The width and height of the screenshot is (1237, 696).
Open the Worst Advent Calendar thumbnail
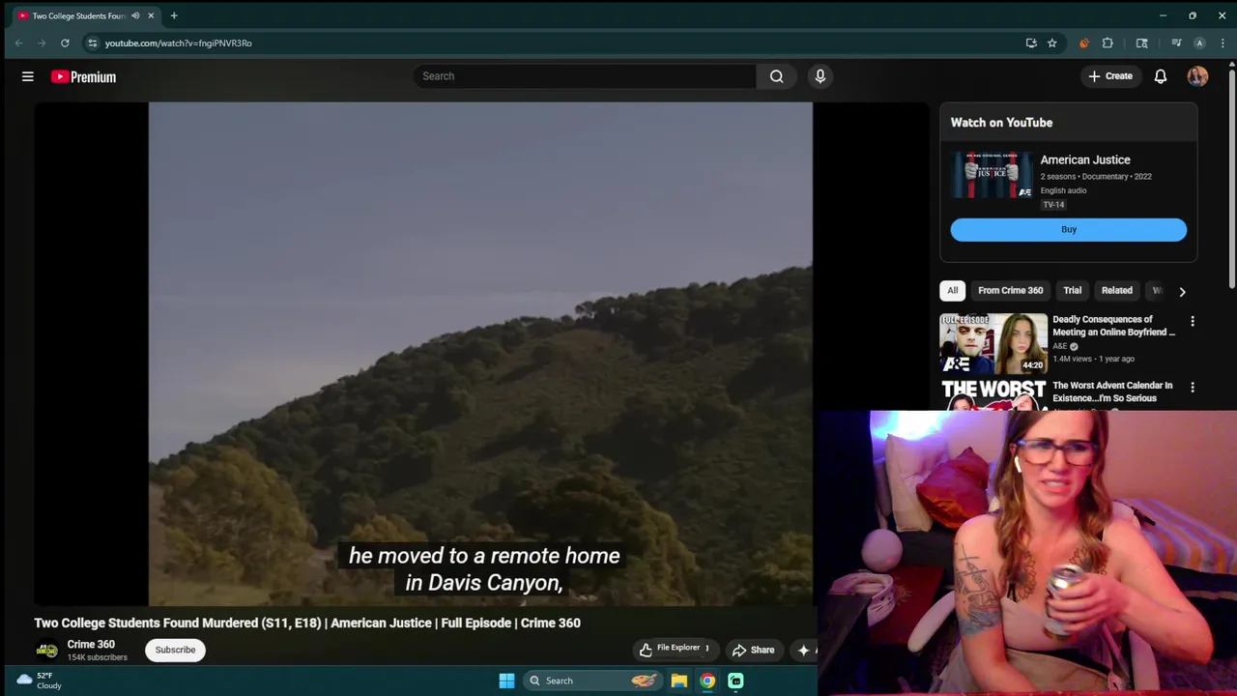993,394
